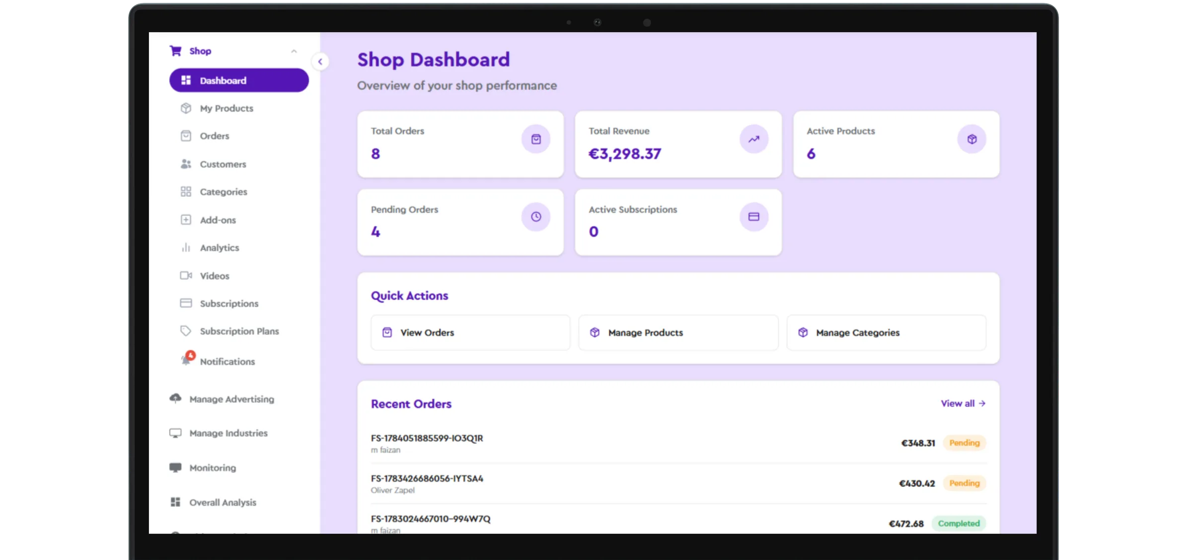Click the Analytics bar chart icon
This screenshot has height=560, width=1192.
click(186, 247)
